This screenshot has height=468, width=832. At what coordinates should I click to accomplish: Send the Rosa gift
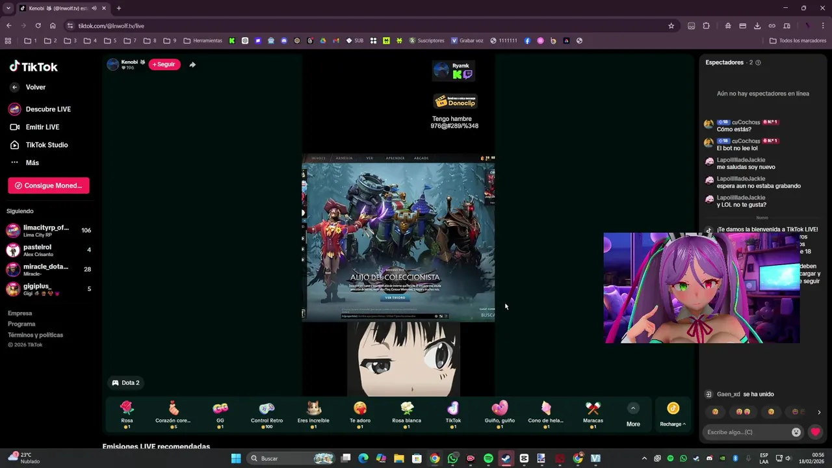(127, 414)
